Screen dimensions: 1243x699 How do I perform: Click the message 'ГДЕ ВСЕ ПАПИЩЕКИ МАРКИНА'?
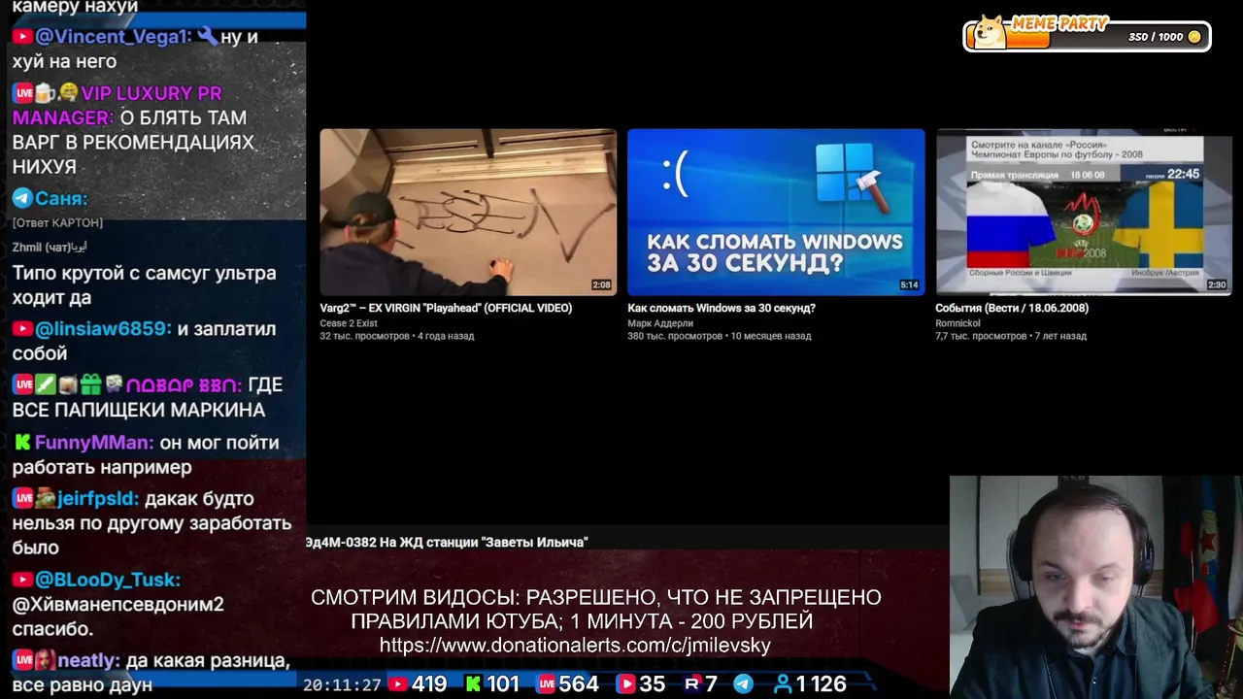pyautogui.click(x=148, y=397)
